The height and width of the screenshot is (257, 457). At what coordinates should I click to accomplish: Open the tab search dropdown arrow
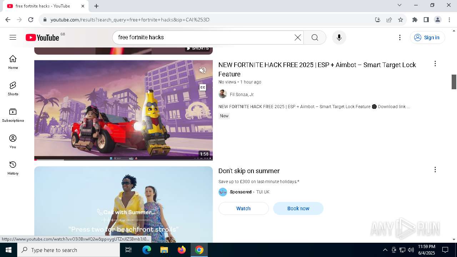(400, 5)
